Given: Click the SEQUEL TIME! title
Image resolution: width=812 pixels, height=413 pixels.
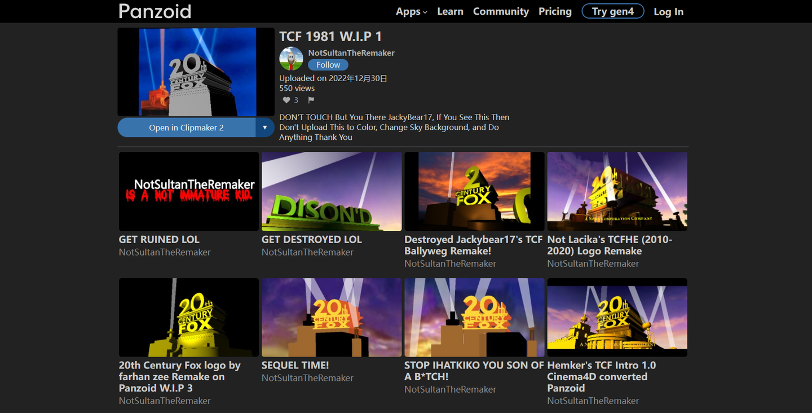Looking at the screenshot, I should click(295, 366).
